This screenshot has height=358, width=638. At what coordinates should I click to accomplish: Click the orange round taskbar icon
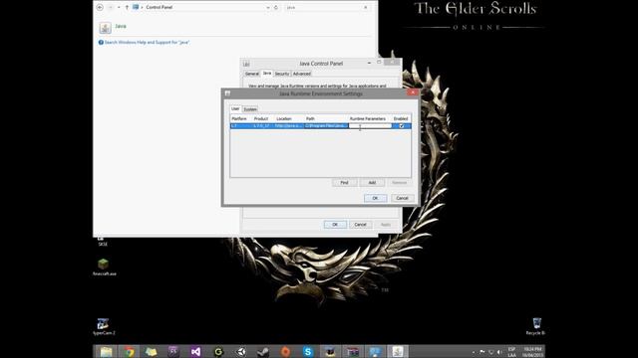pos(286,351)
